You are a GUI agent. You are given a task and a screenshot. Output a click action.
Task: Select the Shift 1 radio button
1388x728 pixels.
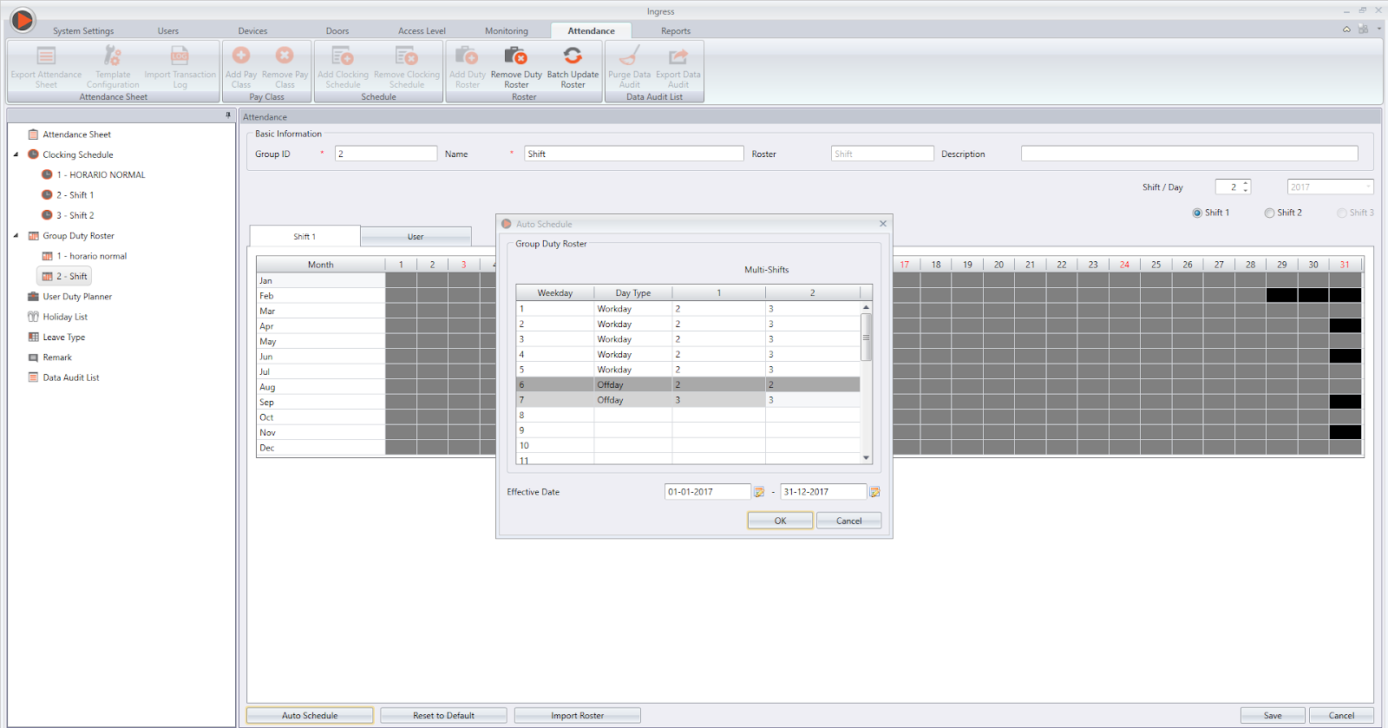pos(1197,213)
